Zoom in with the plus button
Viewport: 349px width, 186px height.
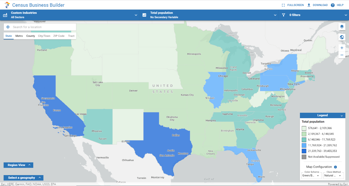coord(342,48)
